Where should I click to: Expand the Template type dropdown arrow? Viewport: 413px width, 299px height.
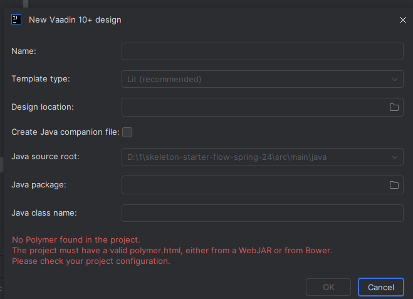point(395,80)
